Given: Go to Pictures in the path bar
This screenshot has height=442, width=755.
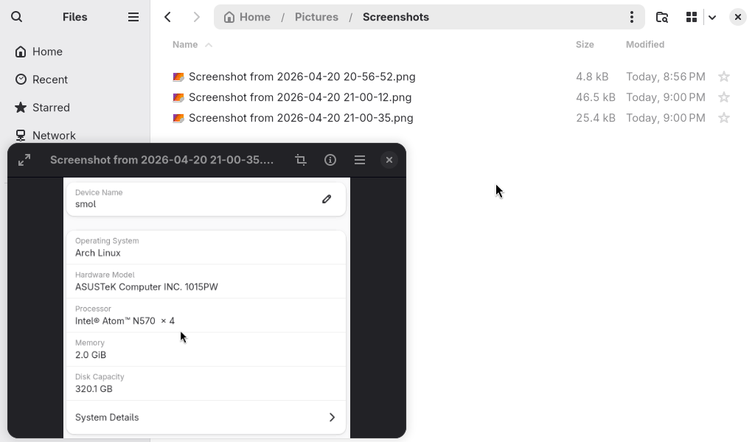Looking at the screenshot, I should click(316, 17).
